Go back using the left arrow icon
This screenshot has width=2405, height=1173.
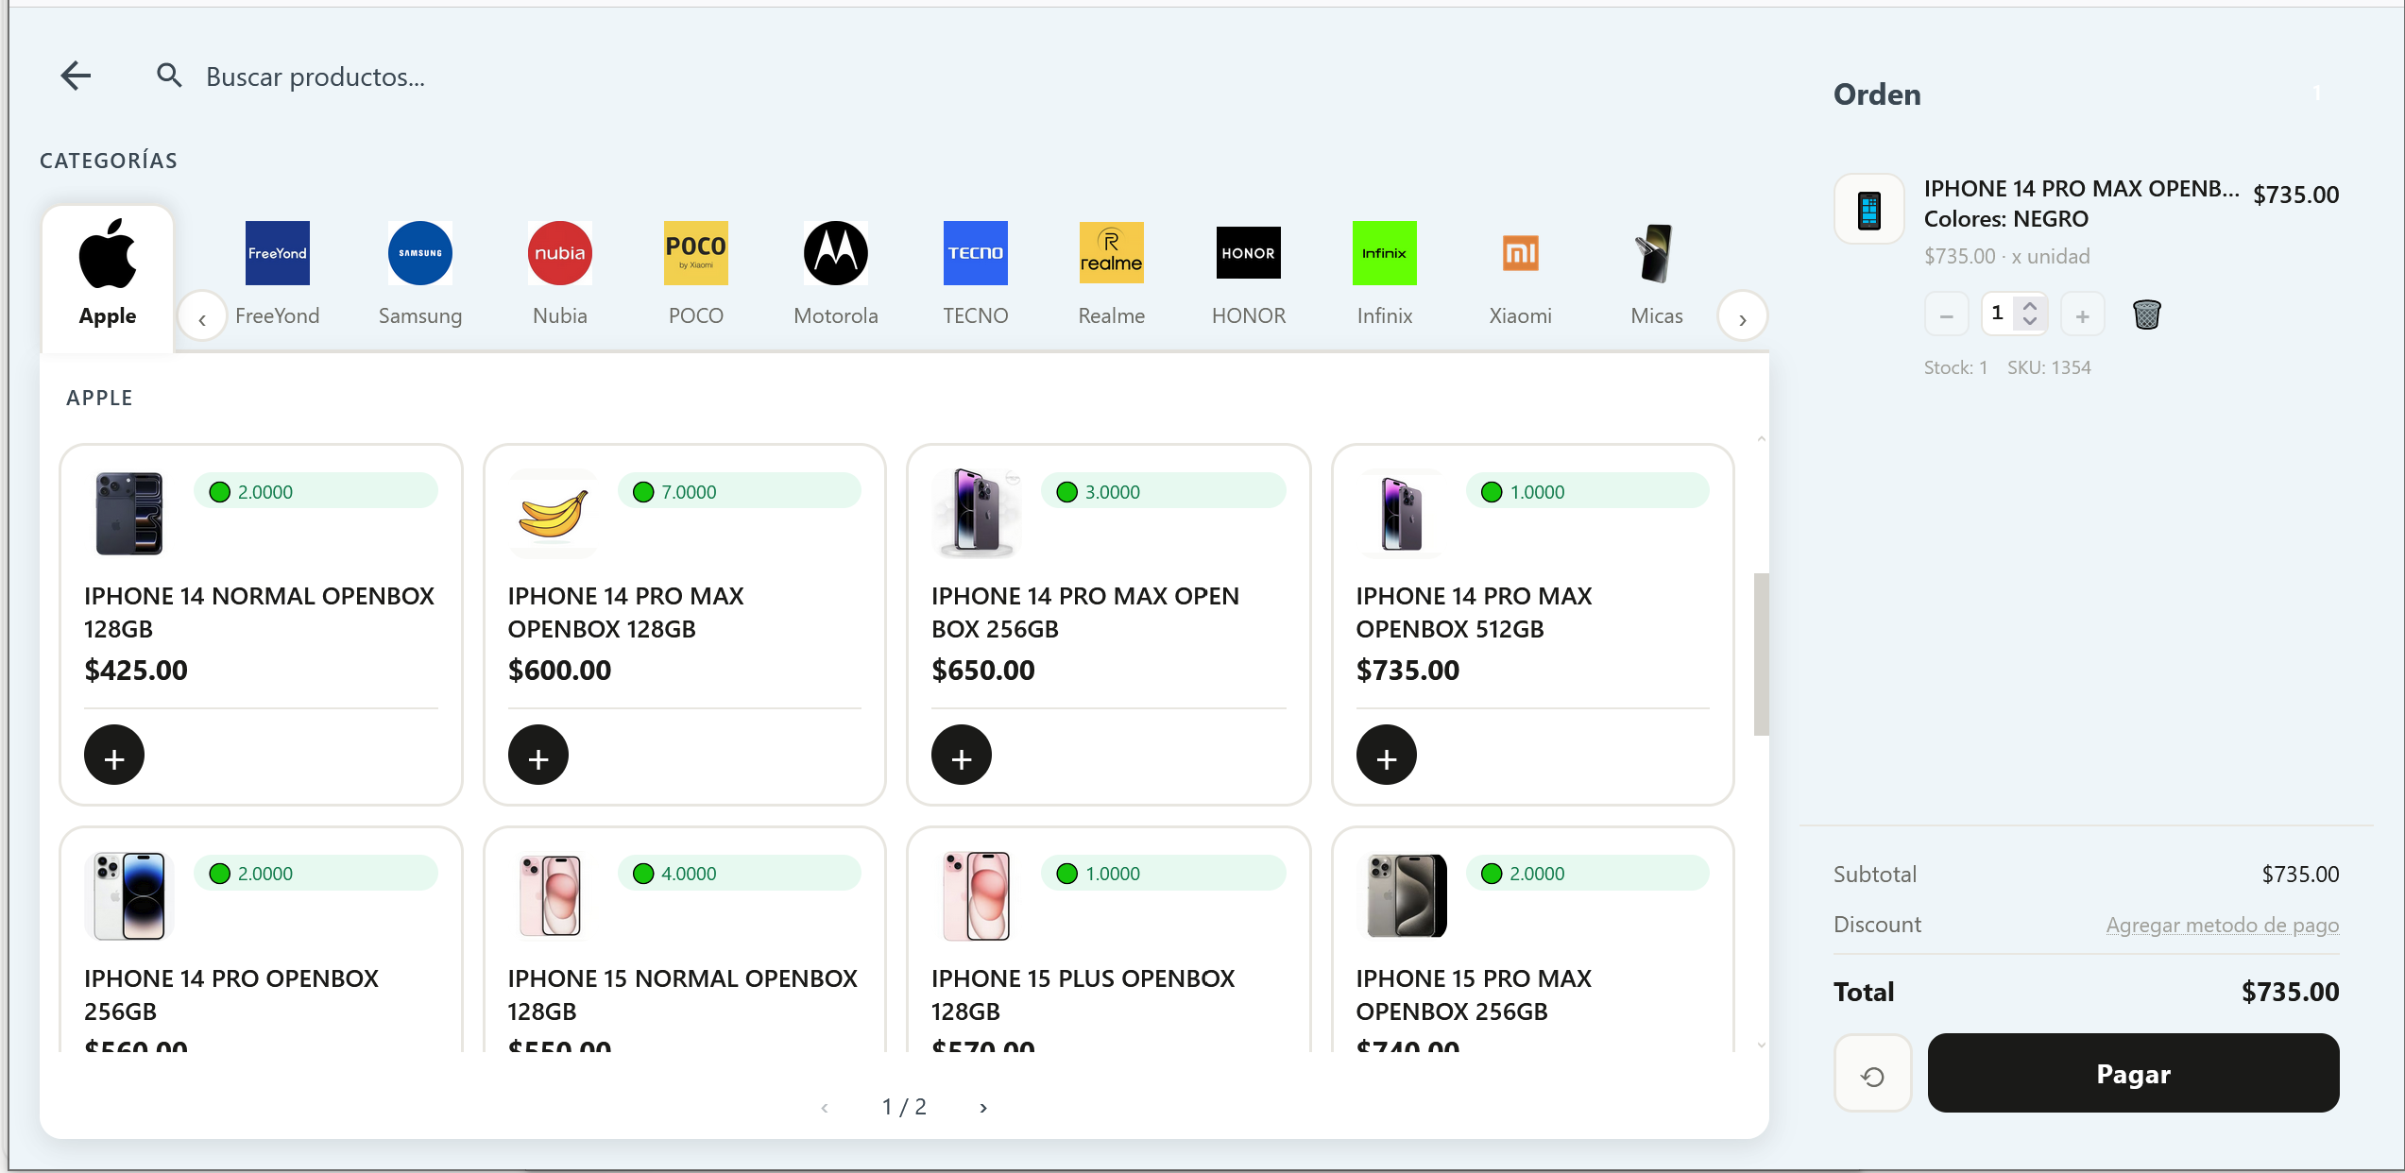pos(76,76)
